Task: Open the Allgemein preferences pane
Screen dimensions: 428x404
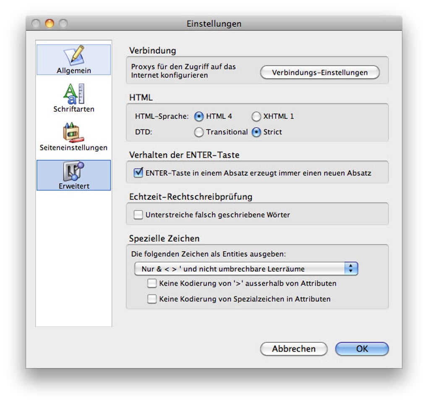Action: pos(74,60)
